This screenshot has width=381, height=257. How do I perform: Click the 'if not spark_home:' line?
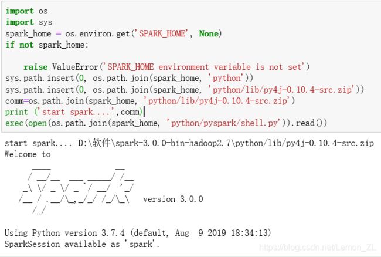(47, 45)
